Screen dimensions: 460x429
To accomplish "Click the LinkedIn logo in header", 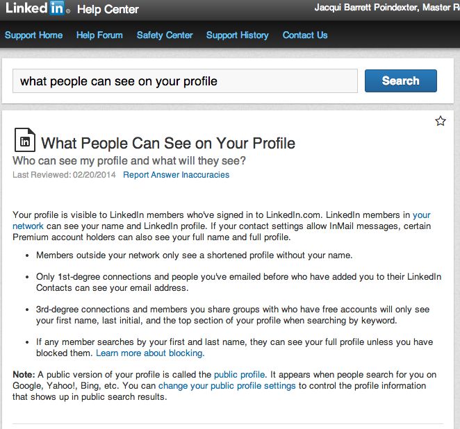I will tap(38, 8).
